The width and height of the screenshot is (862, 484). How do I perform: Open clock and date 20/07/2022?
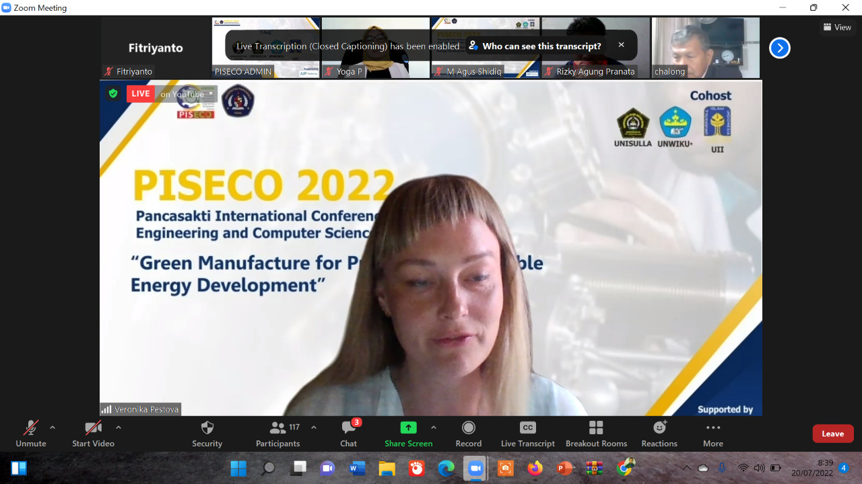pos(812,468)
